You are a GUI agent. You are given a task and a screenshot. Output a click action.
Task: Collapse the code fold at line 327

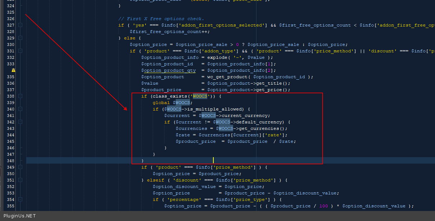click(x=20, y=25)
